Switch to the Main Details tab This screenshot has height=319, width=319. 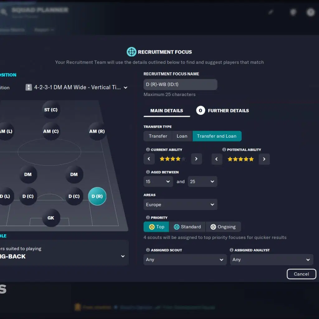pos(167,111)
